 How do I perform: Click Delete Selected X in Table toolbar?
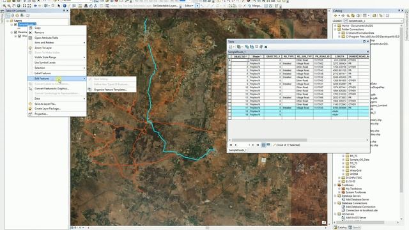[x=266, y=47]
